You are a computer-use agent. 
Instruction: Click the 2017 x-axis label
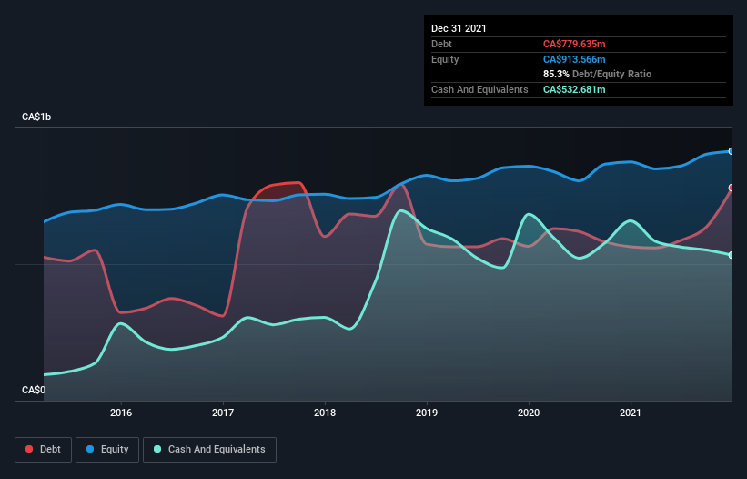(x=223, y=413)
